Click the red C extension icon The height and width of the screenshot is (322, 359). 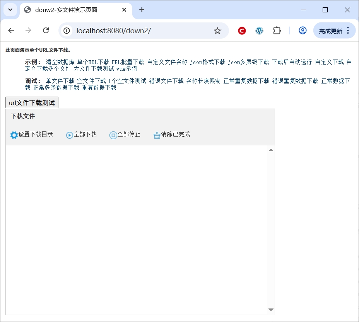[x=242, y=31]
